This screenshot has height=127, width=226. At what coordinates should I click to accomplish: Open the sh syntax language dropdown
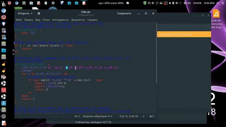tap(77, 116)
